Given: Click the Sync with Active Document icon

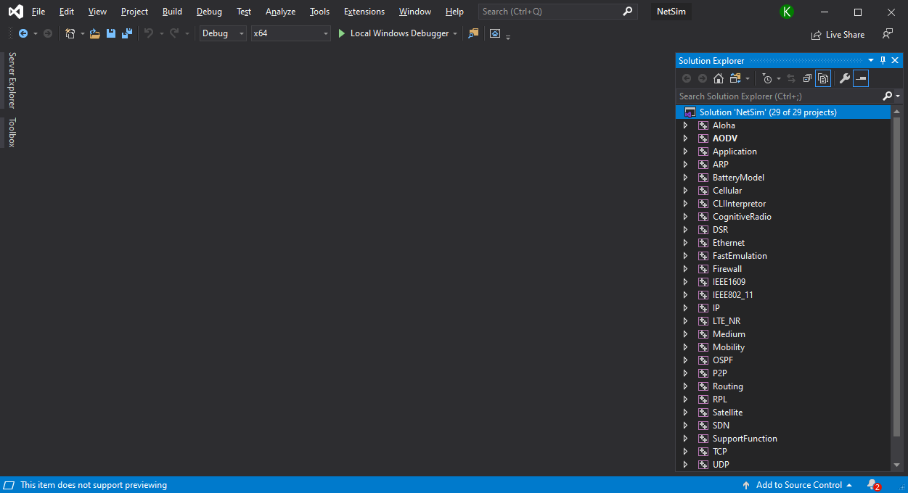Looking at the screenshot, I should tap(791, 78).
